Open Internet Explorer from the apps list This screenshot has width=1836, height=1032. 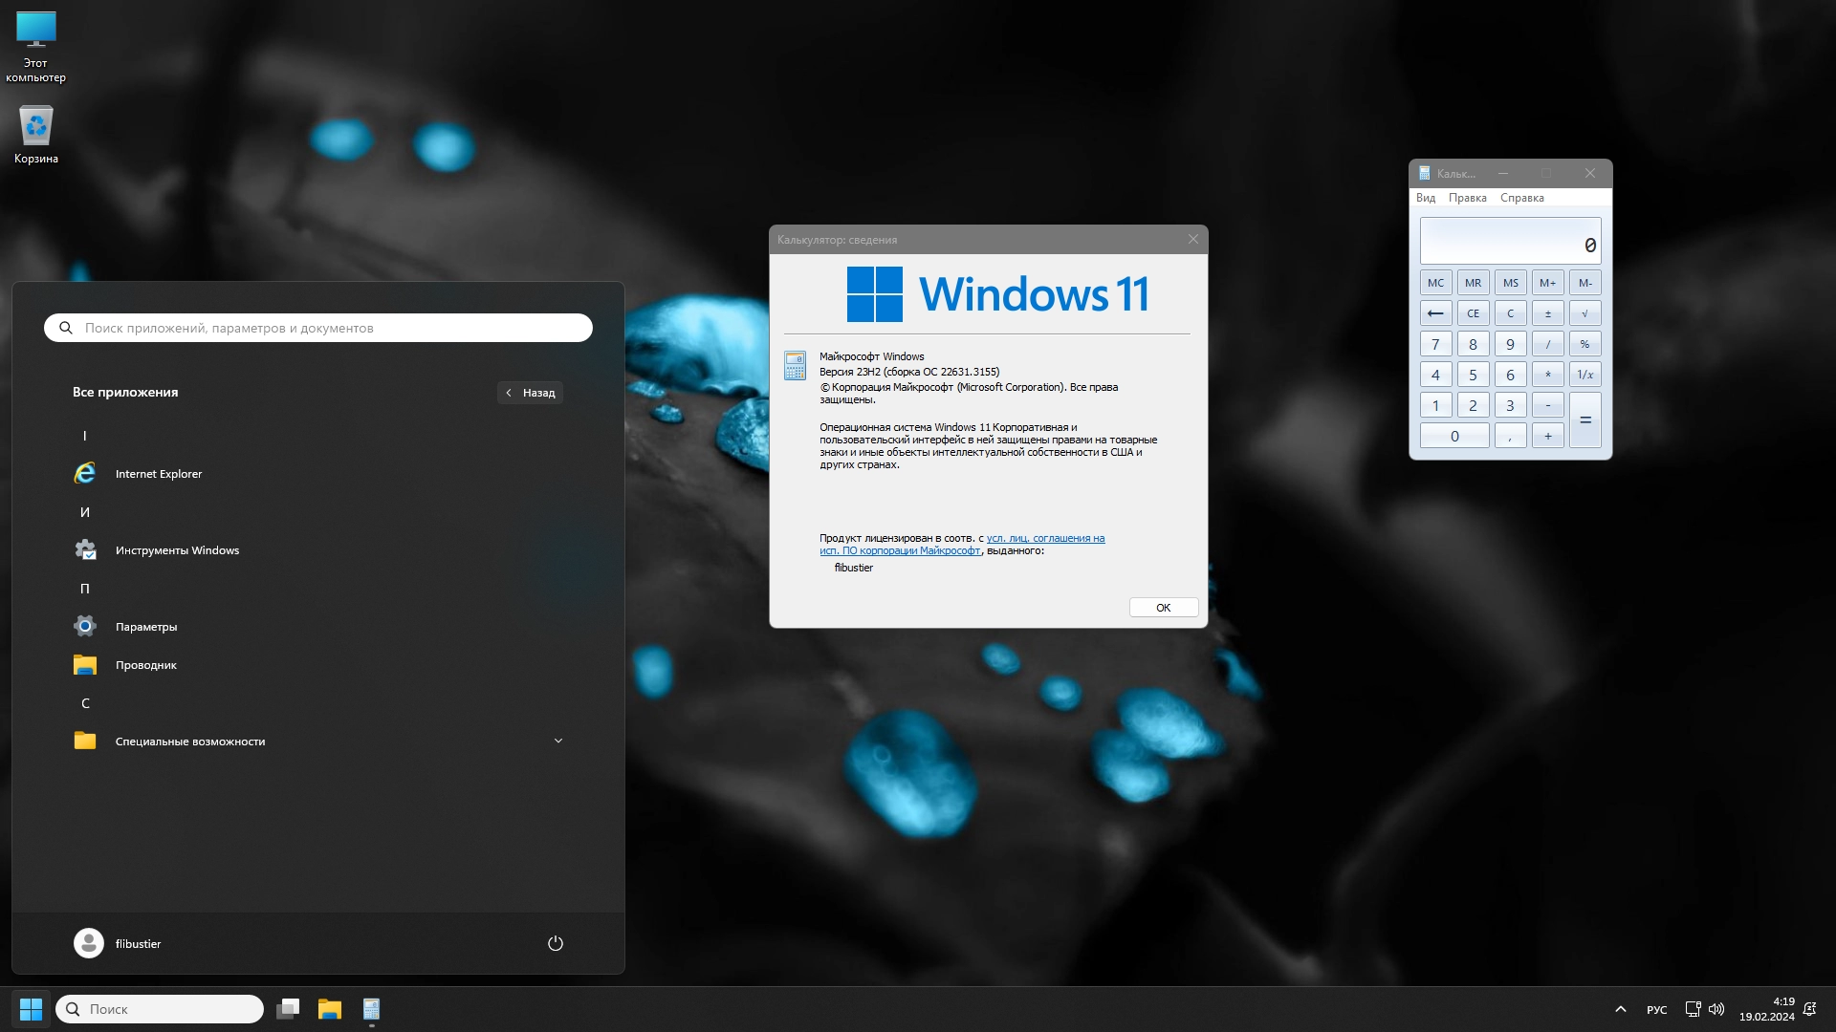158,474
